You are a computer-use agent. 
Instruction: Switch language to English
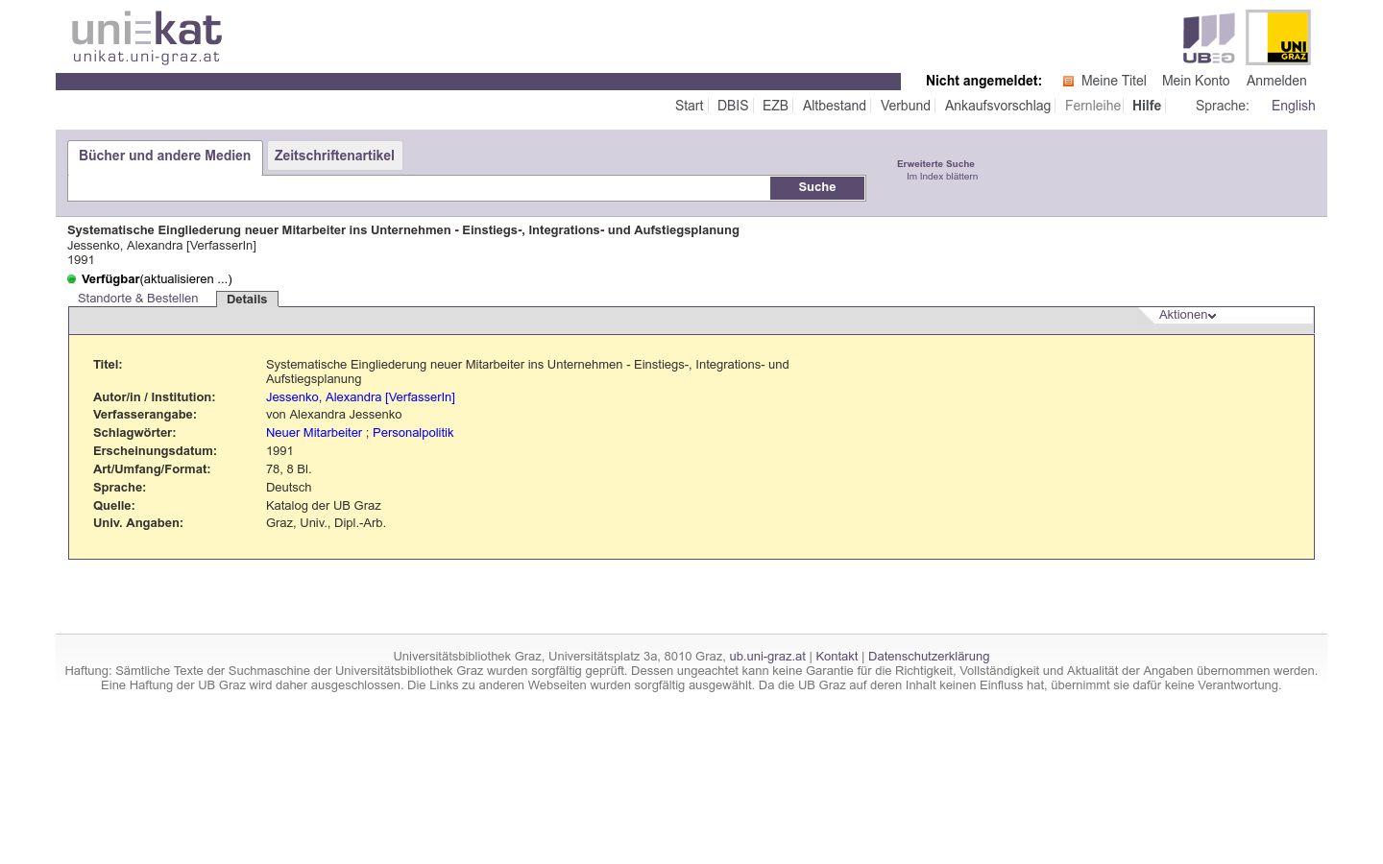pyautogui.click(x=1293, y=106)
